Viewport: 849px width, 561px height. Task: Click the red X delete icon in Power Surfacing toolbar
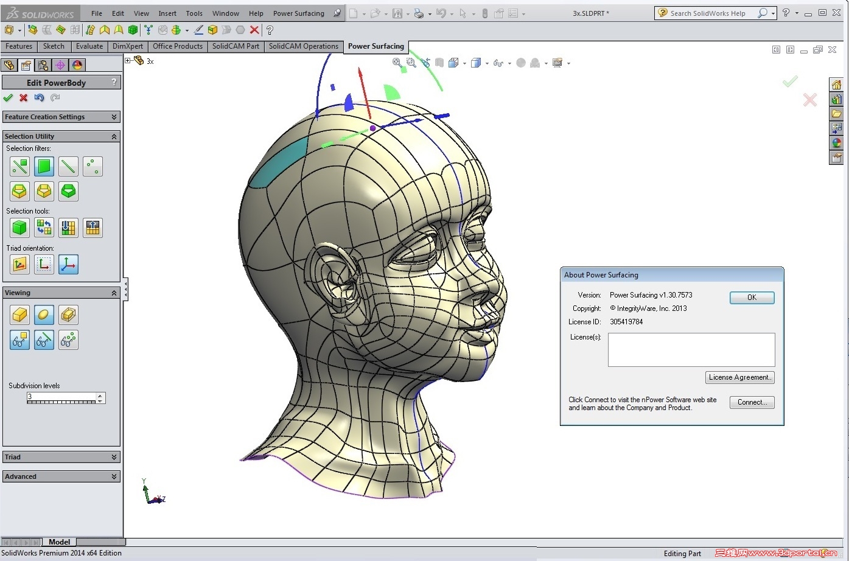(254, 29)
